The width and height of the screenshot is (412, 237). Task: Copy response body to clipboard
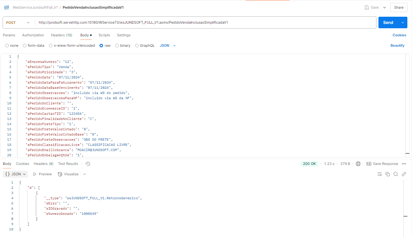pos(388,174)
